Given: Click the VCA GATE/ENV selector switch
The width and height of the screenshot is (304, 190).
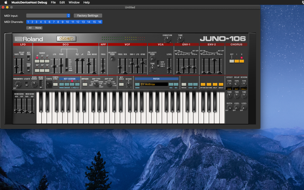Looking at the screenshot, I should [x=158, y=63].
